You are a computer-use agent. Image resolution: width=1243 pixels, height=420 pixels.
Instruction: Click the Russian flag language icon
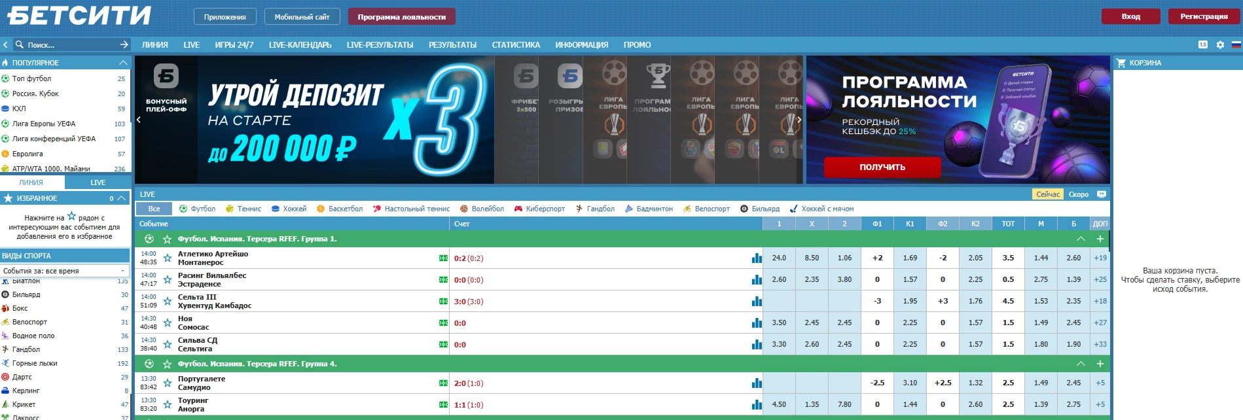(x=1236, y=44)
